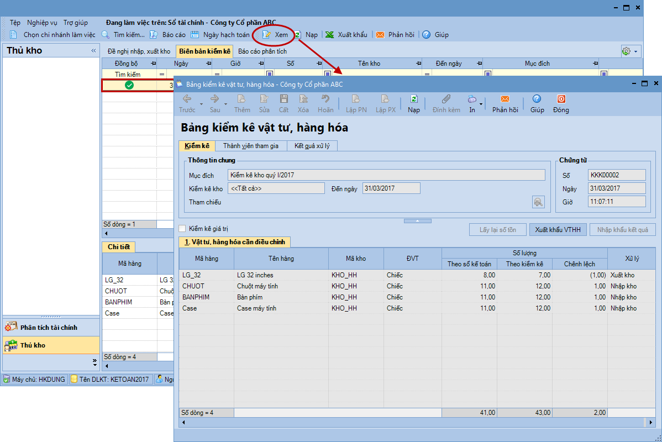Click the Giúp help icon in dialog
This screenshot has height=442, width=662.
(x=537, y=99)
